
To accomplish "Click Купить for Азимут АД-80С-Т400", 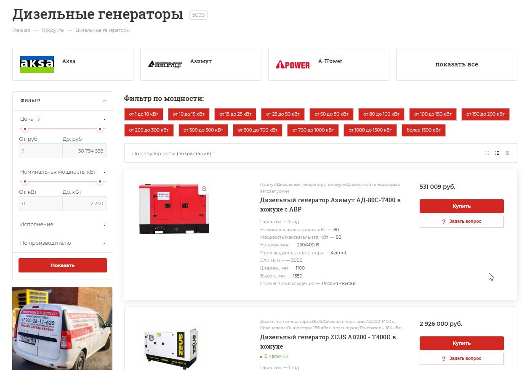I will tap(461, 206).
